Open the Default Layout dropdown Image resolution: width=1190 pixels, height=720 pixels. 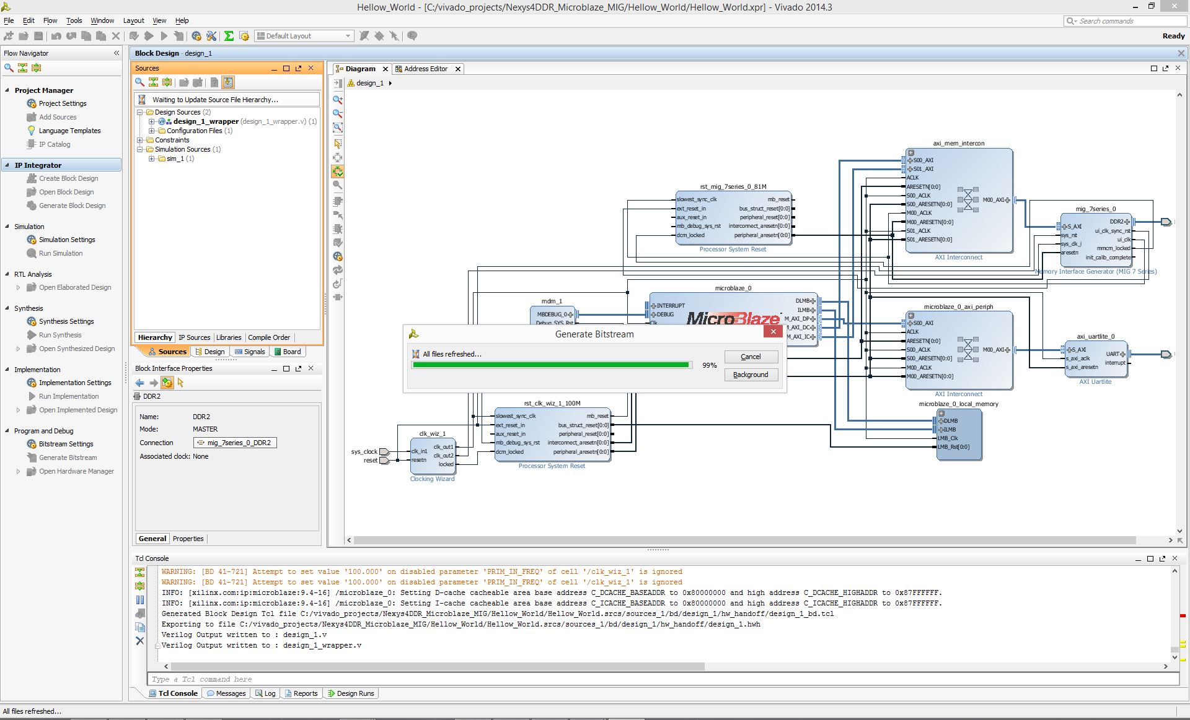[304, 36]
